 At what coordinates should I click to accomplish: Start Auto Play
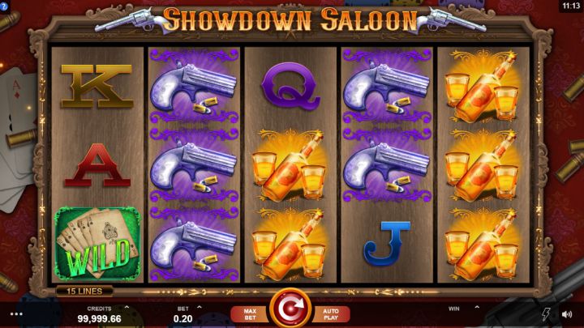(x=331, y=314)
